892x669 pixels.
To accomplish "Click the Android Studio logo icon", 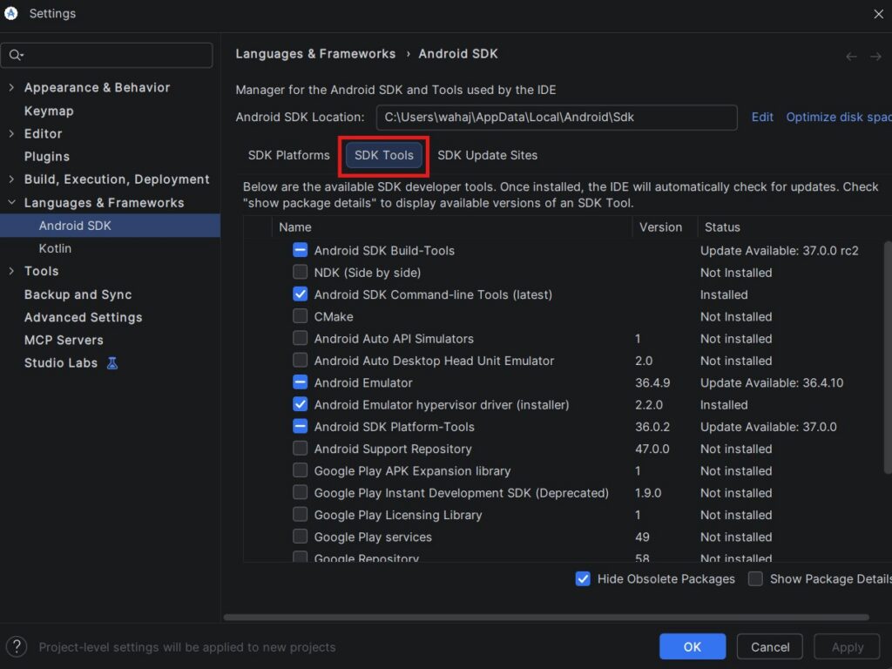I will tap(11, 13).
